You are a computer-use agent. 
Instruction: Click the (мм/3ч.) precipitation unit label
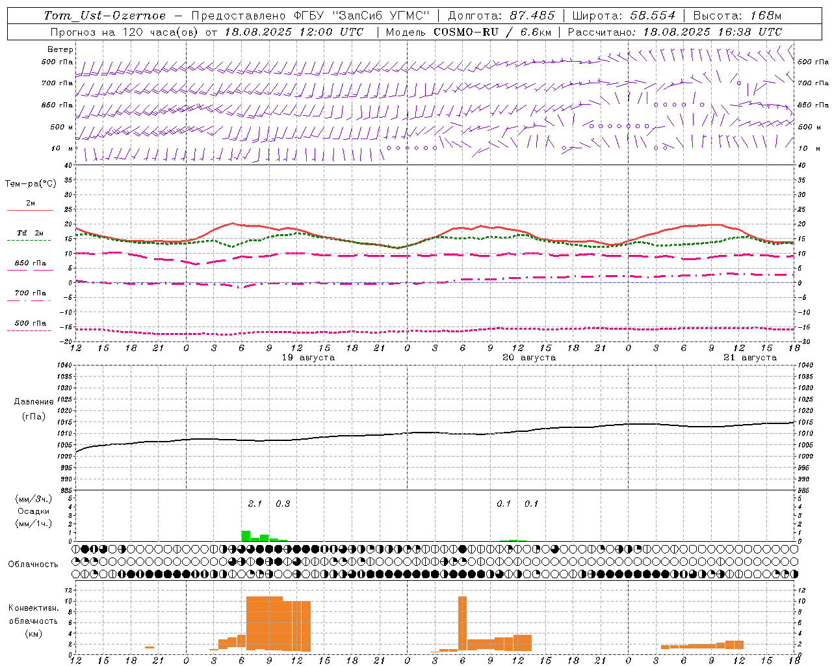[33, 499]
